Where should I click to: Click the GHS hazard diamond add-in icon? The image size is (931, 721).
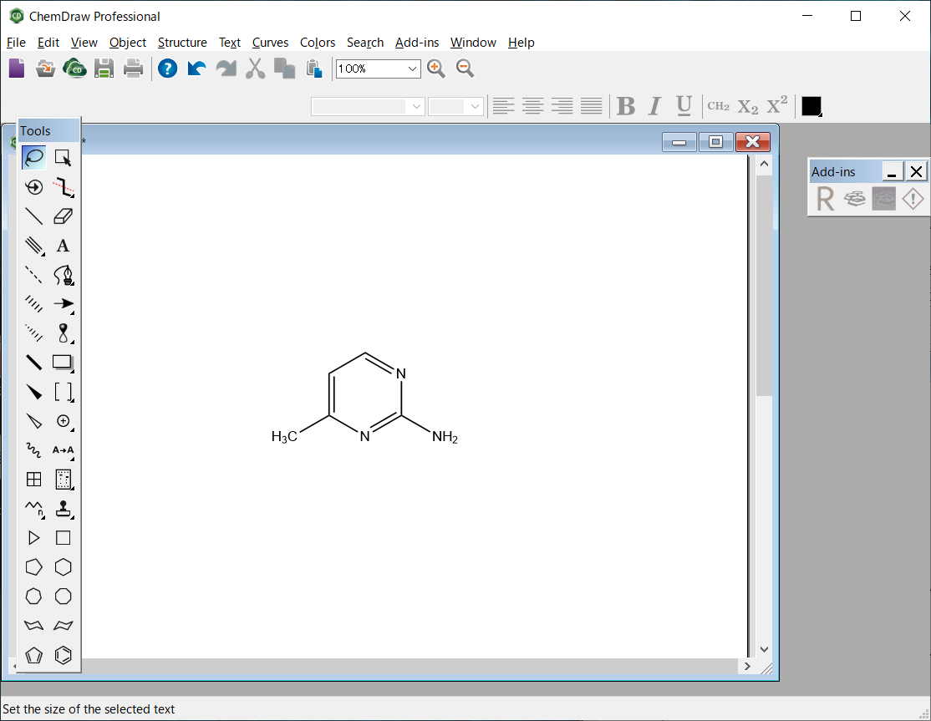point(912,198)
